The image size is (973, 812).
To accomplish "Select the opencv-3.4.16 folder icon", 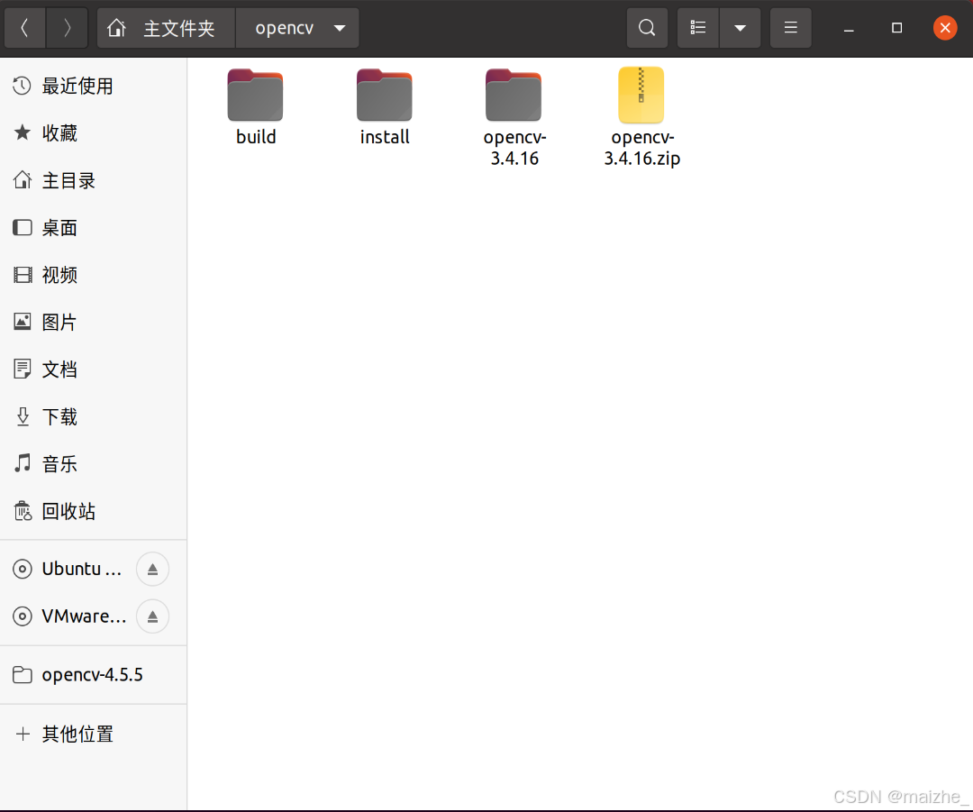I will [514, 95].
